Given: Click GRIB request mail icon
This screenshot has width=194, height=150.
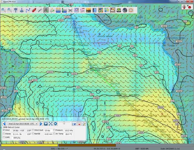Looking at the screenshot, I should point(84,124).
